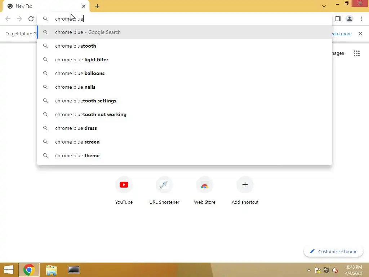
Task: Click the muted volume tray icon
Action: (335, 270)
